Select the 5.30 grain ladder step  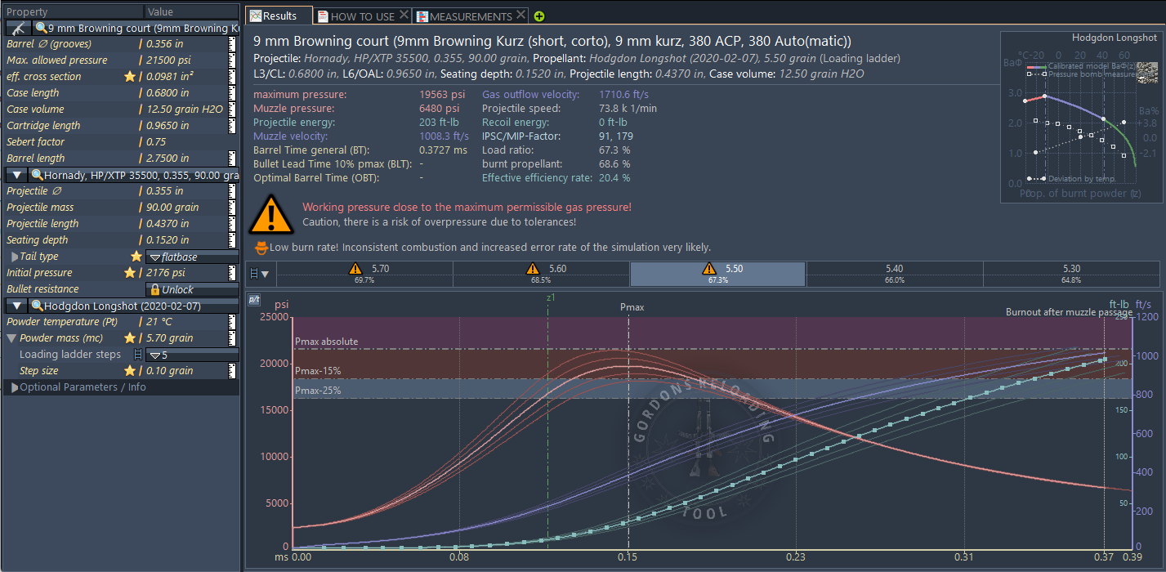tap(1071, 274)
